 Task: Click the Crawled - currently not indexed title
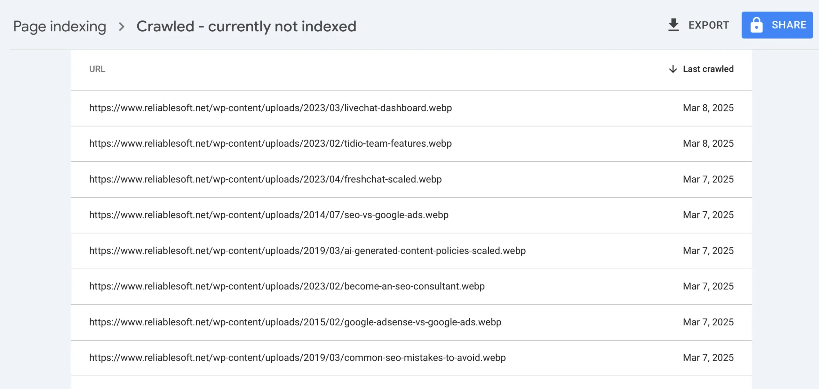(x=246, y=26)
